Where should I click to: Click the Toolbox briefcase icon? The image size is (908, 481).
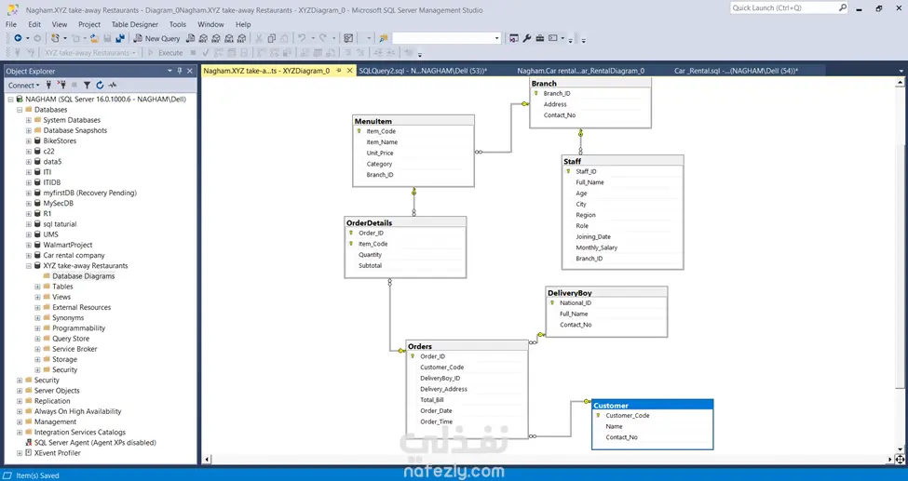coord(540,38)
